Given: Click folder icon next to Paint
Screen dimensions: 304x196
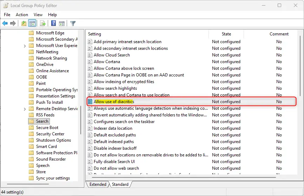Looking at the screenshot, I should tap(31, 83).
